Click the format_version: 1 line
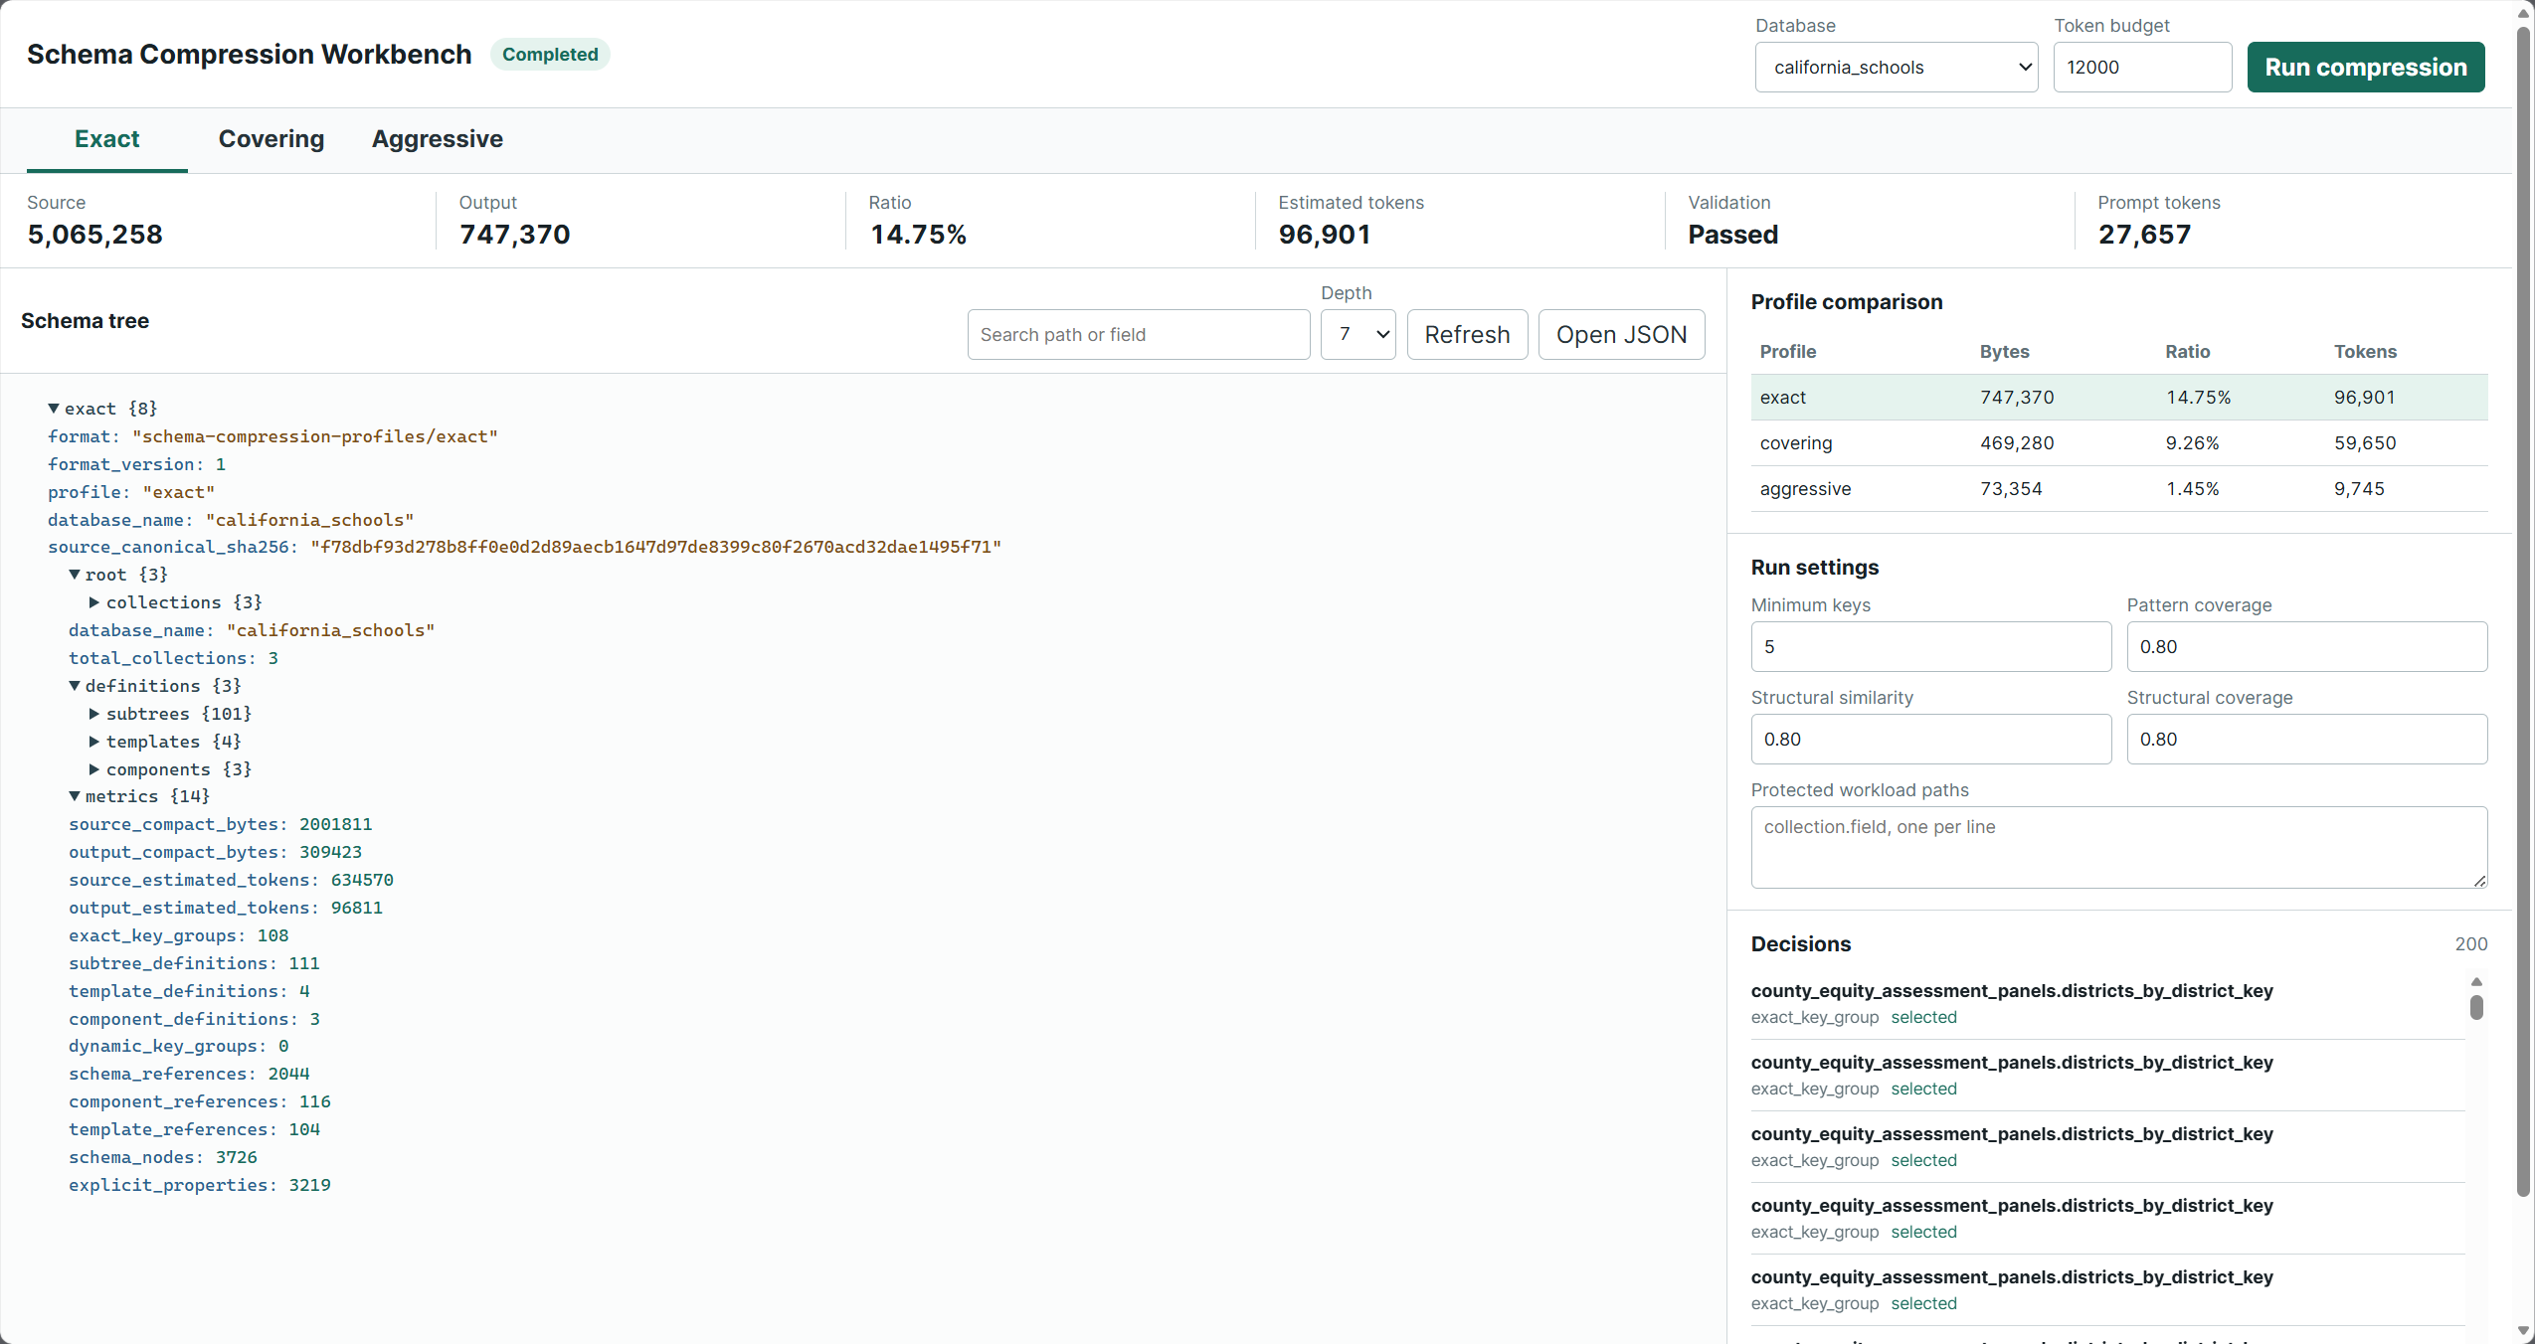Image resolution: width=2535 pixels, height=1344 pixels. pyautogui.click(x=136, y=464)
